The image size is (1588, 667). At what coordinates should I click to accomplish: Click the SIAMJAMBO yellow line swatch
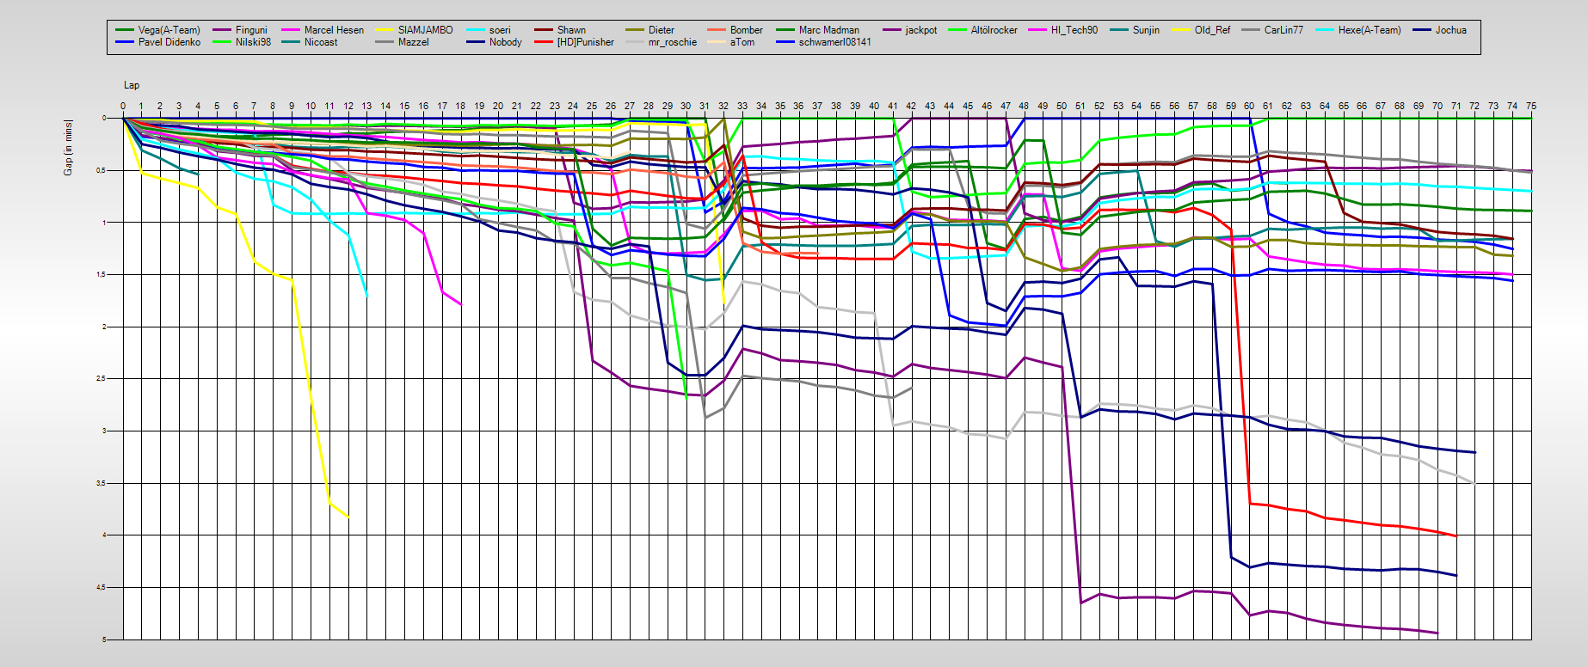coord(385,30)
